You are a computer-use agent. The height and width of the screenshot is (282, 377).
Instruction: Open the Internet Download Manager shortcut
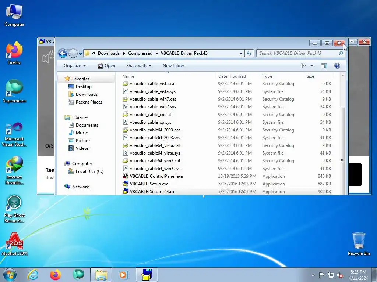coord(14,170)
